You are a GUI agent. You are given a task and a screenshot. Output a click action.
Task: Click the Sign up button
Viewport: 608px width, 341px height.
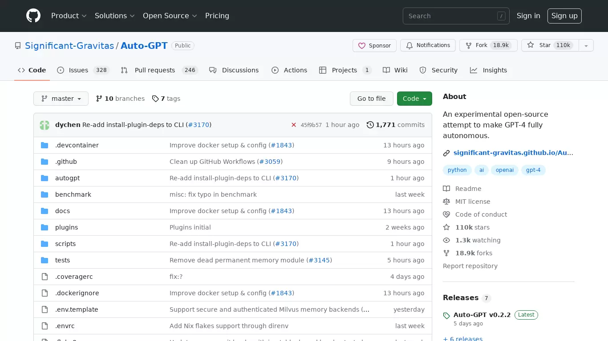(x=564, y=16)
